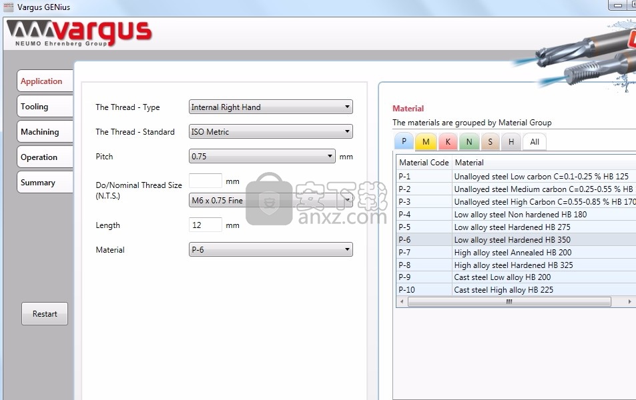Screen dimensions: 636x400
Task: Select the P-5 Low alloy steel HB 275 row
Action: click(516, 227)
